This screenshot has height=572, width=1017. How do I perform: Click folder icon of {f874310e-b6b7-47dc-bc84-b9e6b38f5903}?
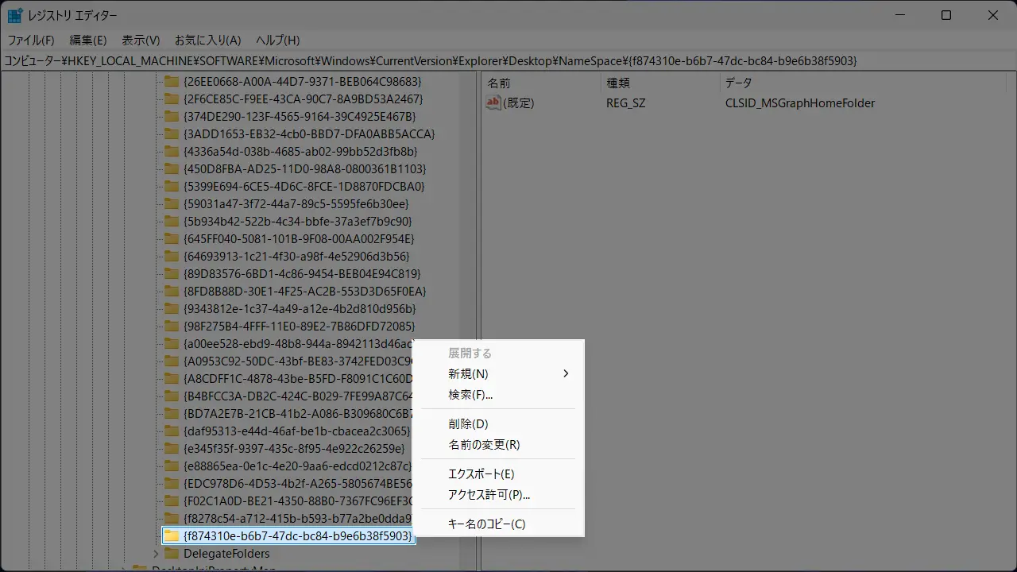pos(172,536)
